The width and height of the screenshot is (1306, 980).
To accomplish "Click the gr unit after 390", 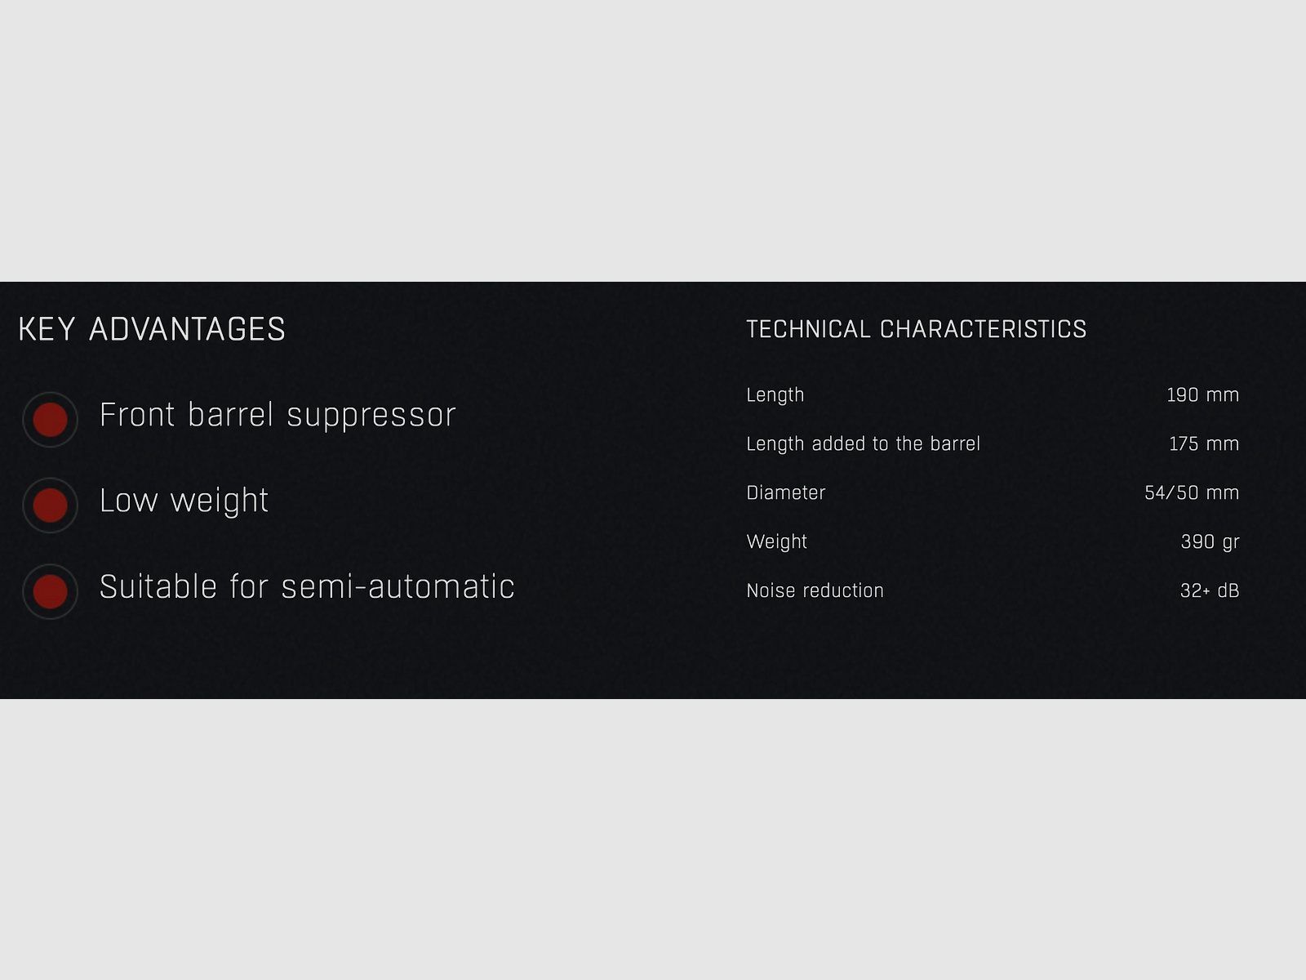I will click(1231, 542).
